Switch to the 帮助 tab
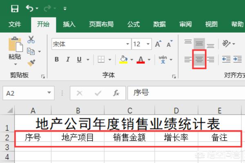The width and height of the screenshot is (245, 163). tap(237, 24)
